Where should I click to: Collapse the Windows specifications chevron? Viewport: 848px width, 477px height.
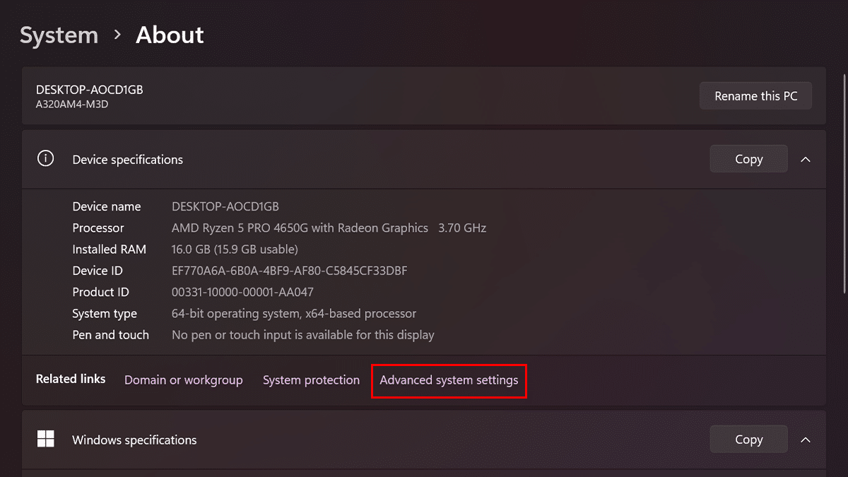pos(805,440)
